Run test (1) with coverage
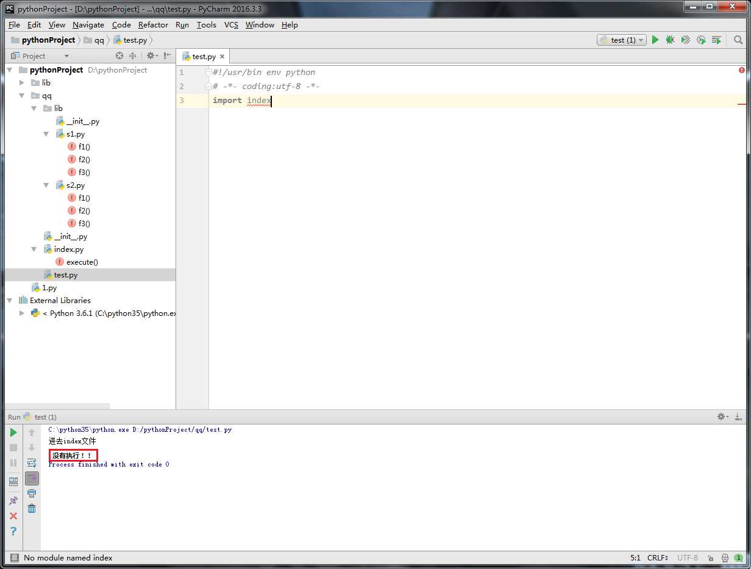This screenshot has width=751, height=569. point(686,40)
